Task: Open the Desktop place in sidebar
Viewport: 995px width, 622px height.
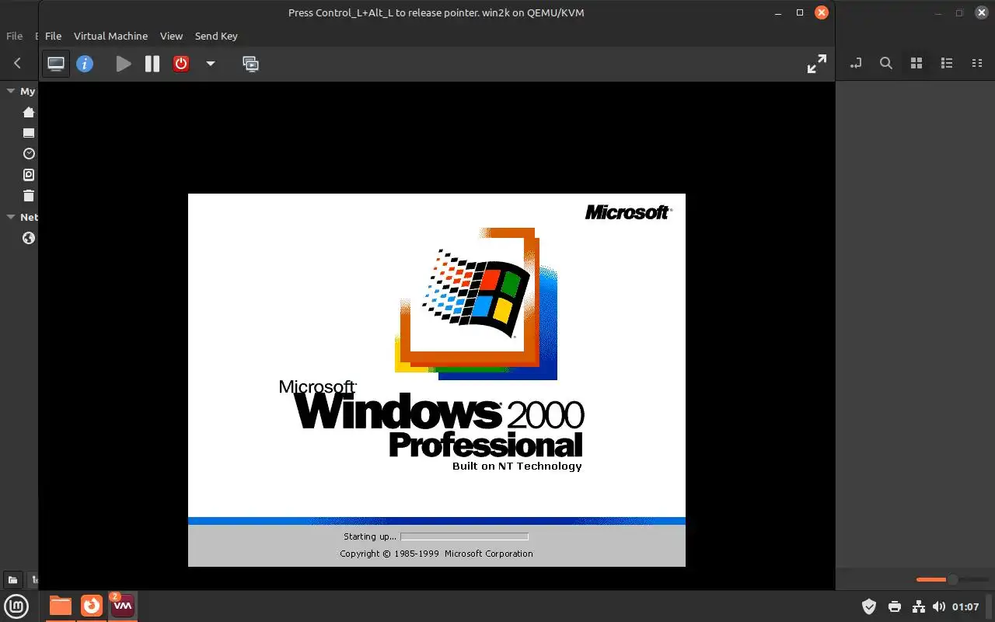Action: pos(29,133)
